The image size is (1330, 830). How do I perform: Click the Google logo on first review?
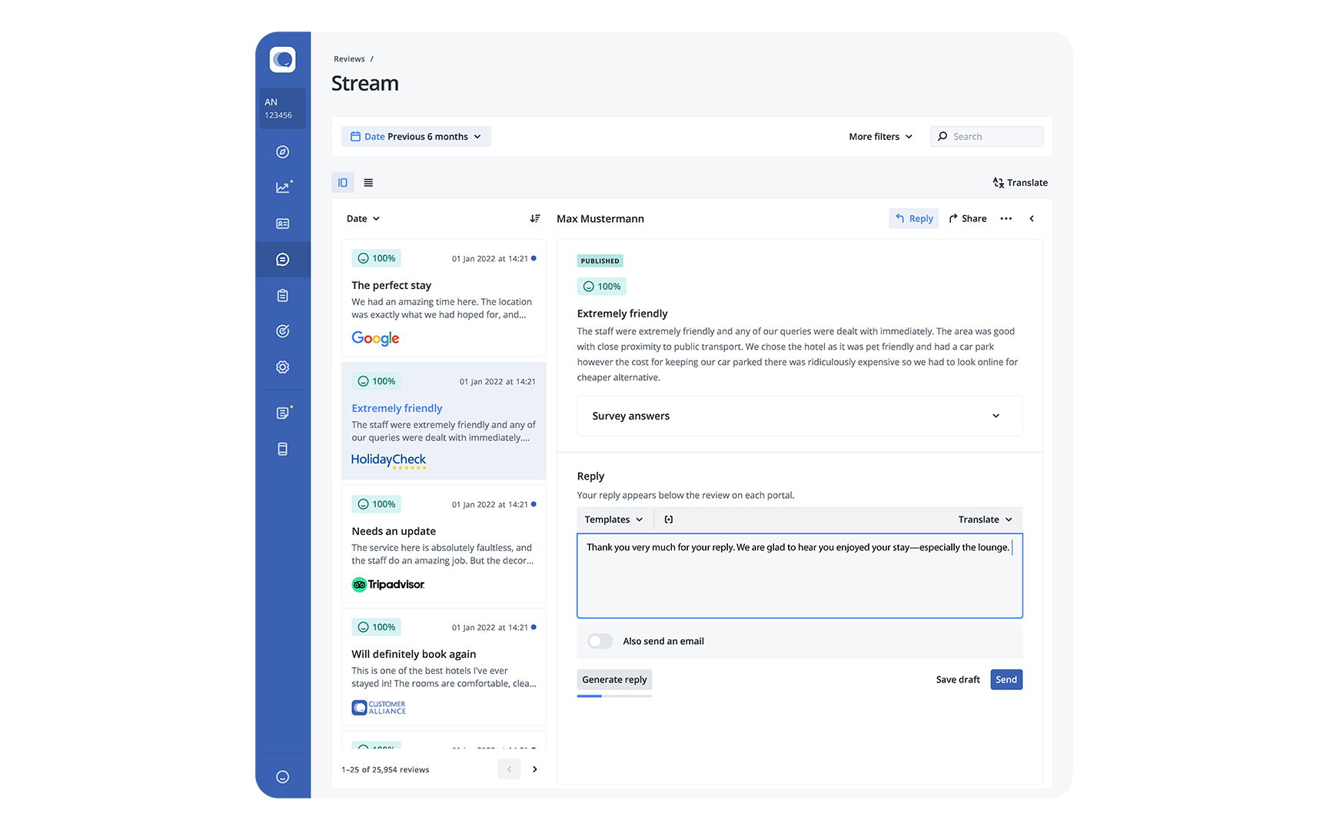coord(375,338)
